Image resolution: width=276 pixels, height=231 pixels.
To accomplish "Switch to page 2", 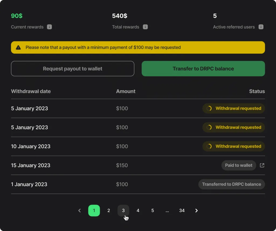I will 109,211.
